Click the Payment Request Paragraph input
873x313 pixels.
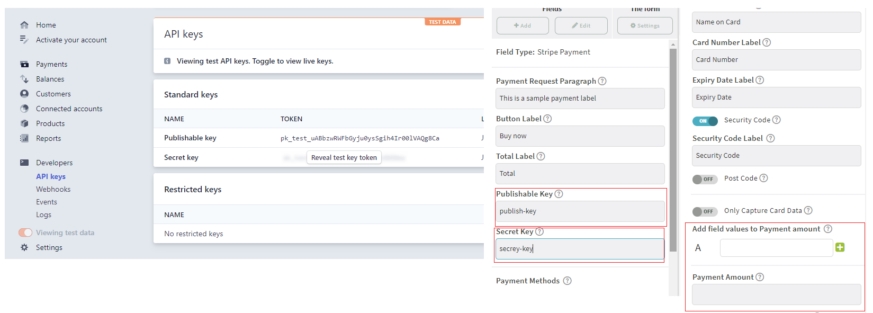(580, 99)
